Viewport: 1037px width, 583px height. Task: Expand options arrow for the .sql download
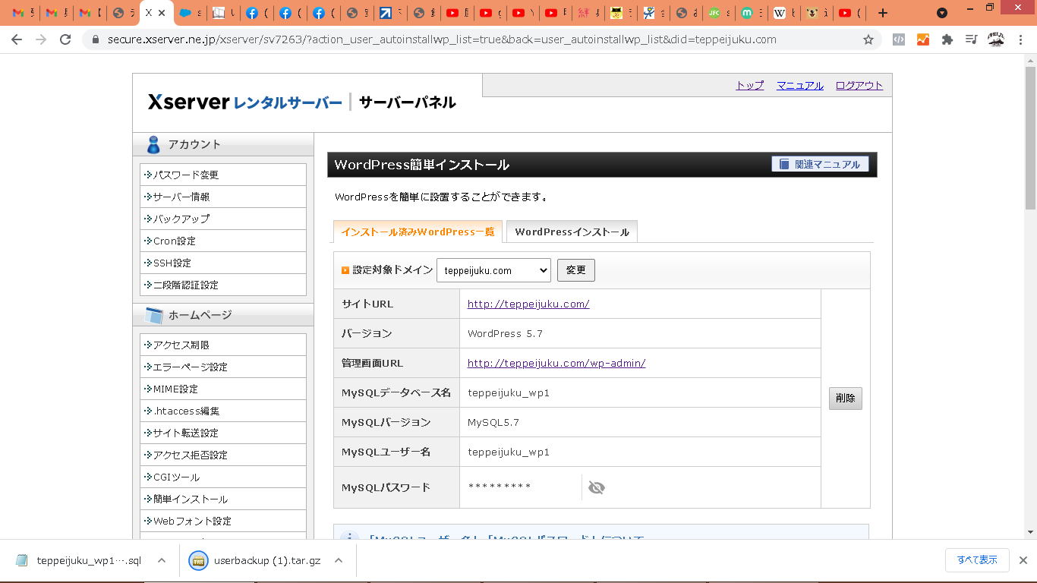pyautogui.click(x=162, y=560)
